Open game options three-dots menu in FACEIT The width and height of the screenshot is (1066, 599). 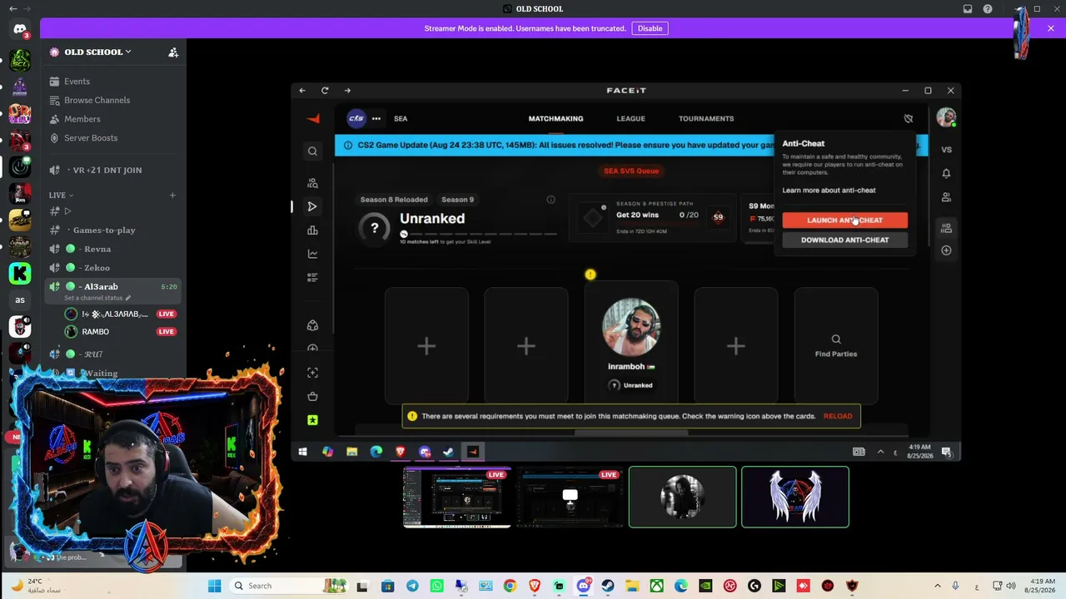coord(376,118)
